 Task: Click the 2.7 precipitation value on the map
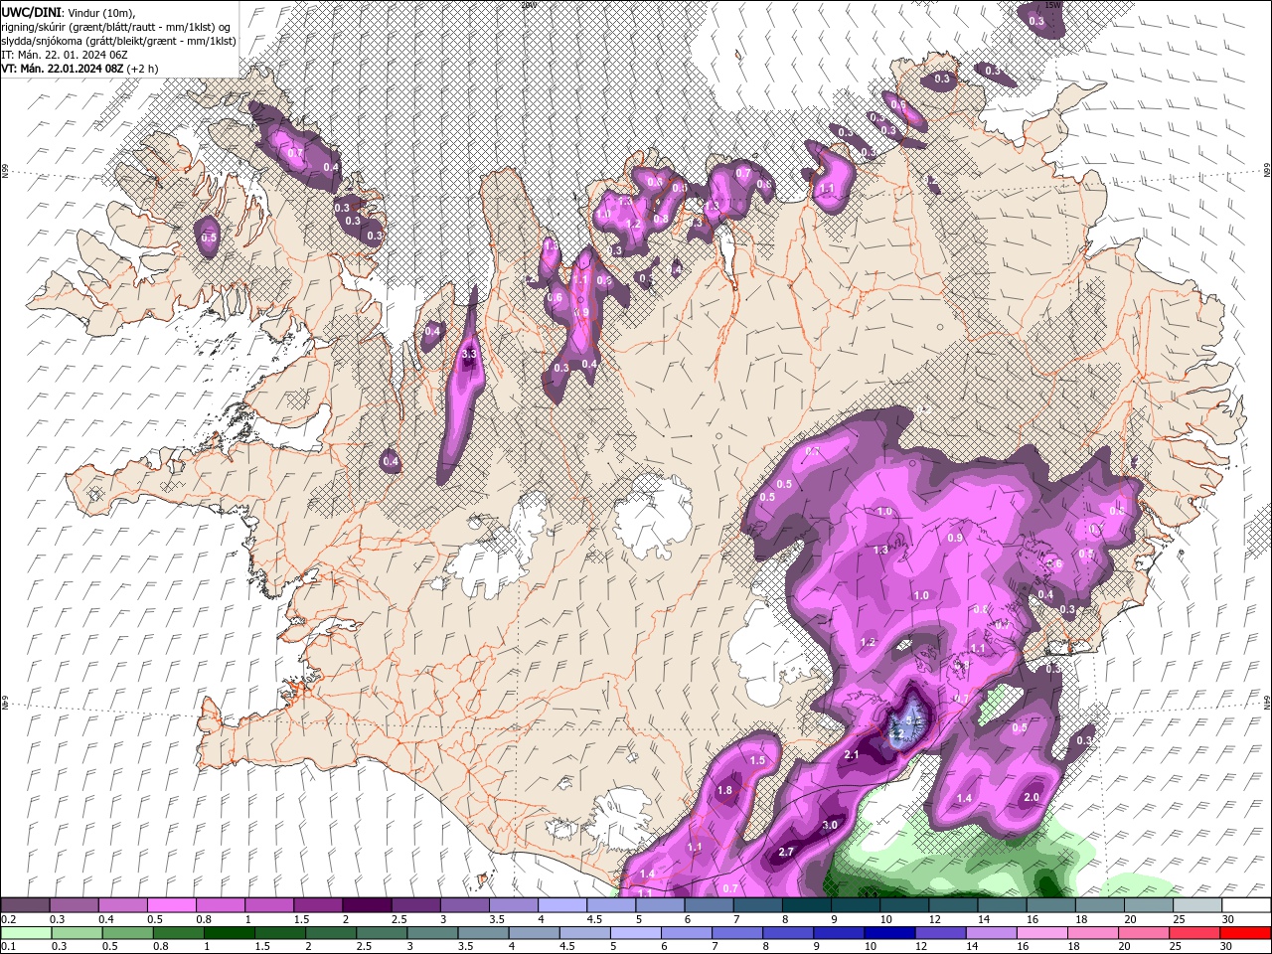coord(786,852)
